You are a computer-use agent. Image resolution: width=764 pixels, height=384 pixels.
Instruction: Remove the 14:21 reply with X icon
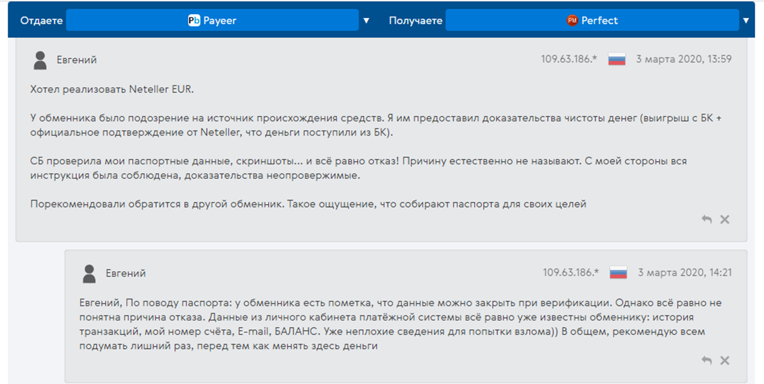coord(724,360)
